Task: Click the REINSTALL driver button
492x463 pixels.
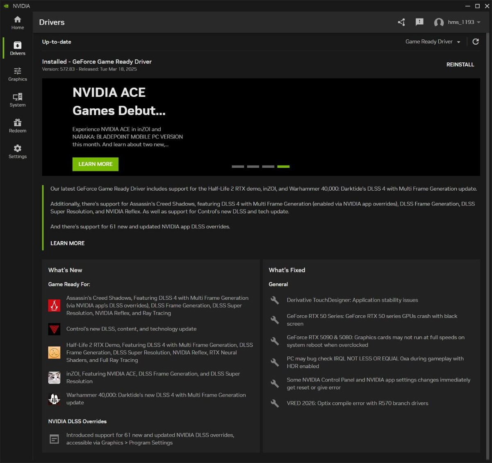Action: [x=460, y=64]
